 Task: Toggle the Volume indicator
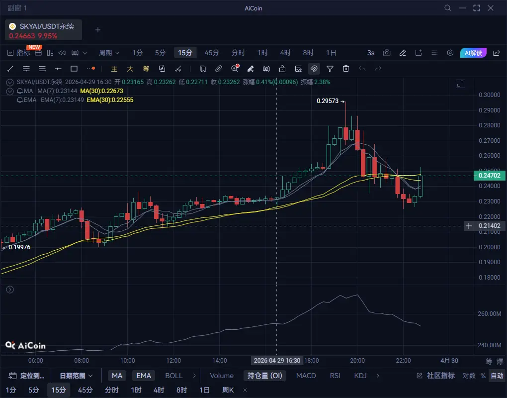[222, 376]
